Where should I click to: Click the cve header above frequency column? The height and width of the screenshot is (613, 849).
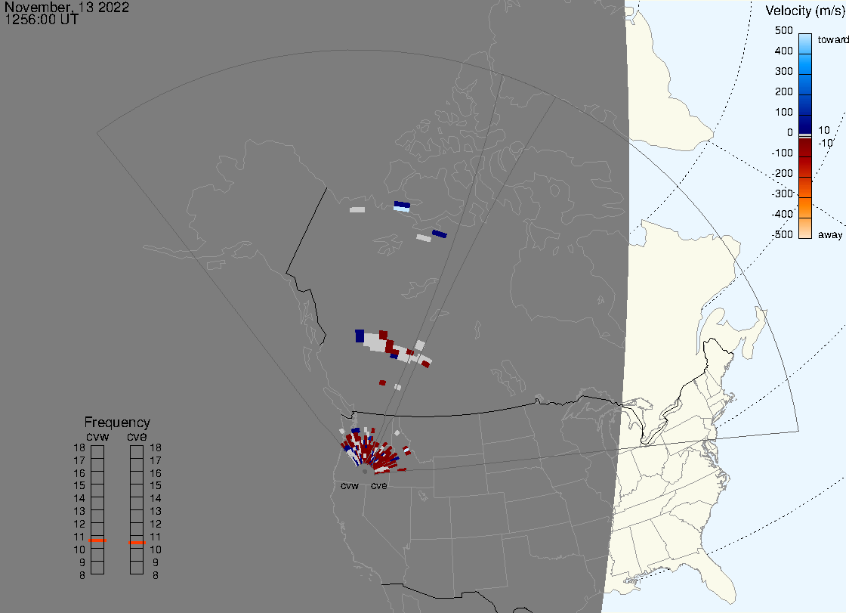point(137,437)
